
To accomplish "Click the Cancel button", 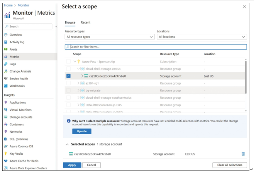I will click(x=91, y=165).
